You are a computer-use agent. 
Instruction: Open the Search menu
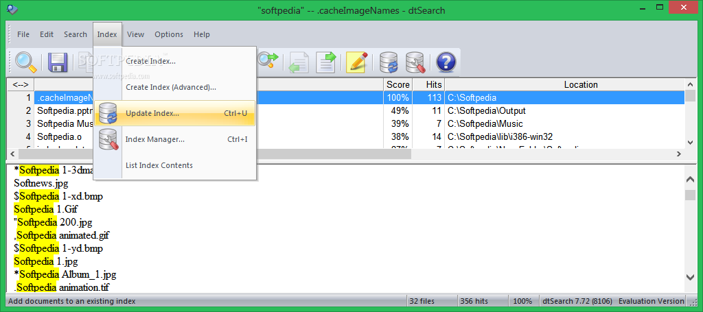(76, 34)
